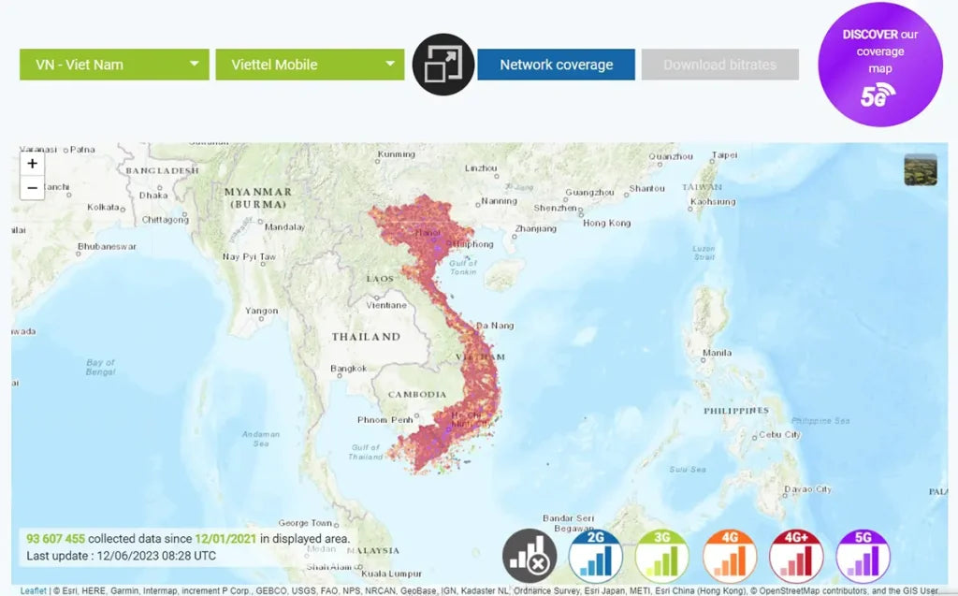Toggle the 3G coverage layer
The width and height of the screenshot is (958, 596).
pyautogui.click(x=661, y=556)
